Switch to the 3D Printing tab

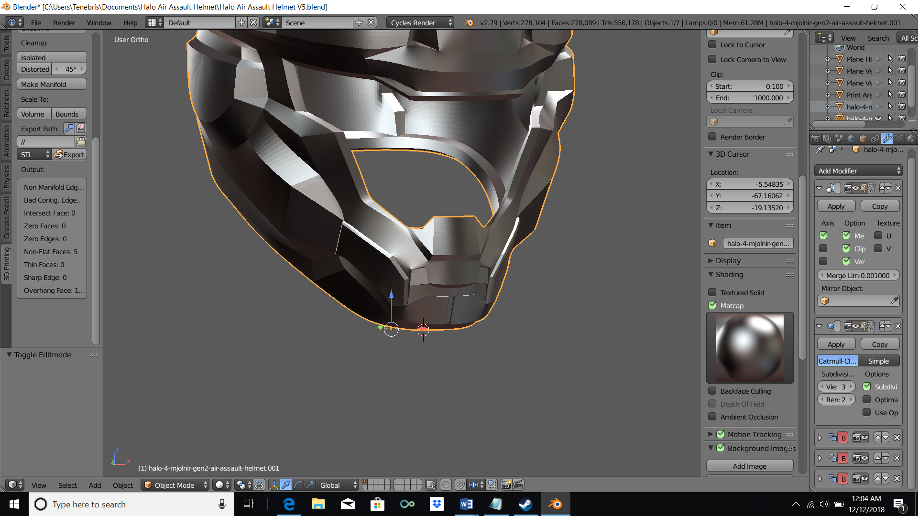pyautogui.click(x=6, y=263)
